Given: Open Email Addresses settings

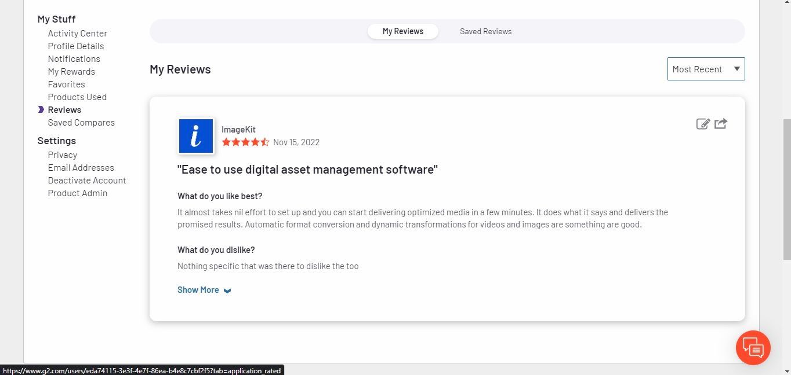Looking at the screenshot, I should [x=81, y=167].
